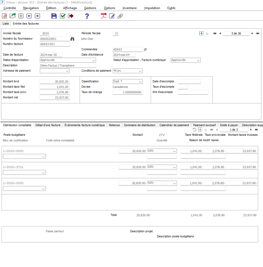Add a distribution line with plus icon
Screen dimensions: 263x267
(x=200, y=130)
